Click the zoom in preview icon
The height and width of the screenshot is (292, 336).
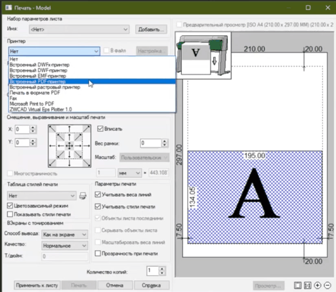pyautogui.click(x=318, y=285)
